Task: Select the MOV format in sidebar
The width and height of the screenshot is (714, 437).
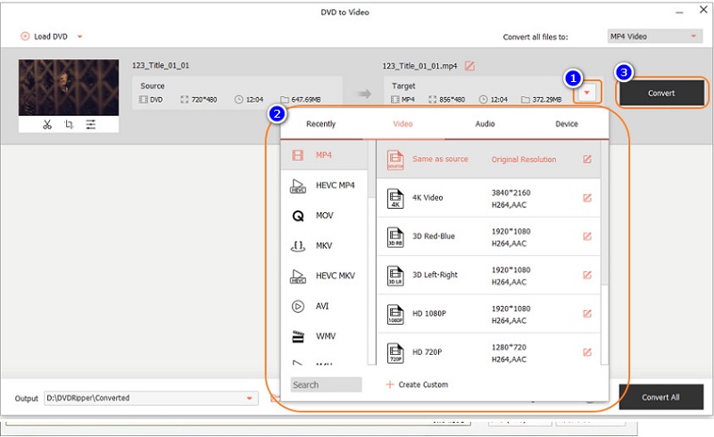Action: pyautogui.click(x=324, y=216)
